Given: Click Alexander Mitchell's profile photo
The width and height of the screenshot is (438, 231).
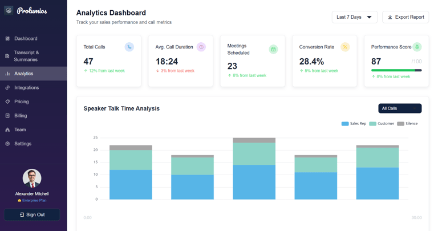Looking at the screenshot, I should [32, 178].
